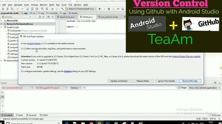The height and width of the screenshot is (124, 222).
Task: Click the CRLF line separator status entry
Action: [x=205, y=119]
